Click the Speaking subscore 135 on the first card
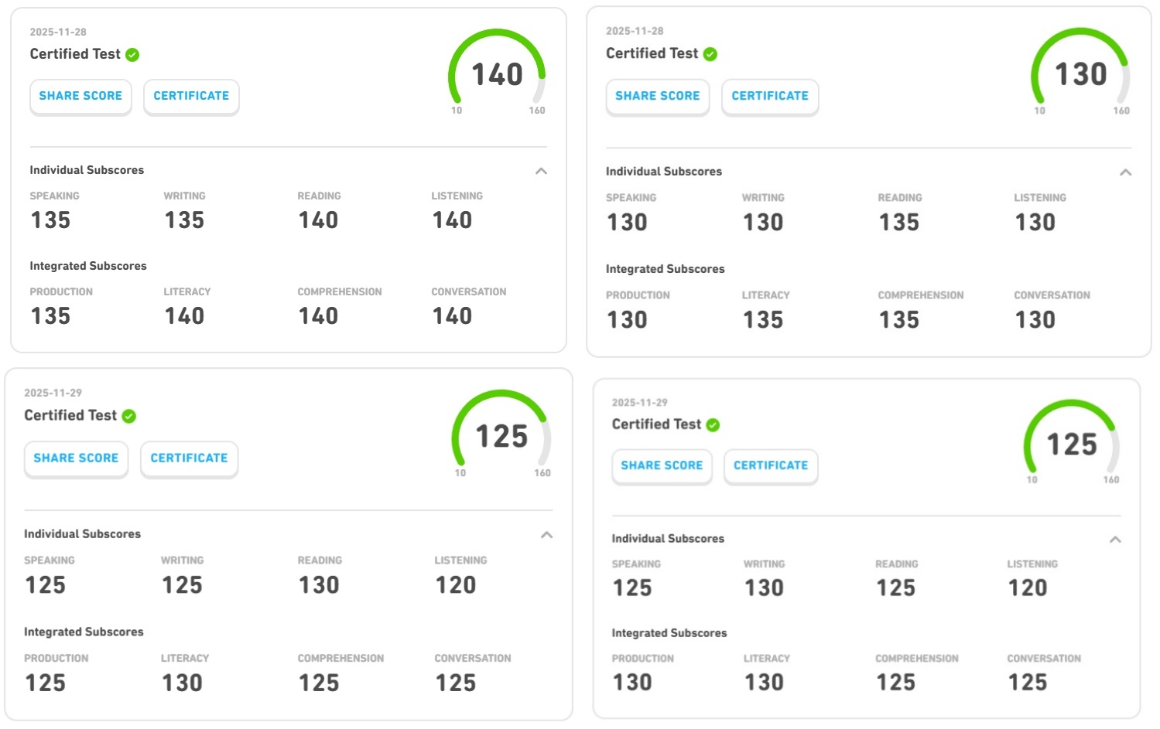 point(50,220)
